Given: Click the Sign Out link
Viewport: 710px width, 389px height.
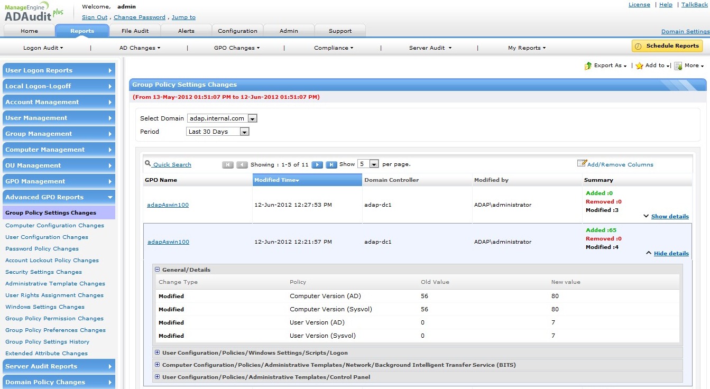Looking at the screenshot, I should click(95, 17).
